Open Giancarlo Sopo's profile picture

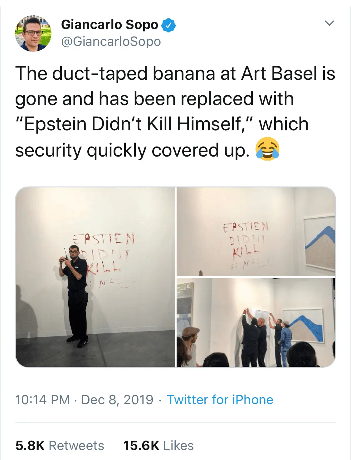pos(33,33)
